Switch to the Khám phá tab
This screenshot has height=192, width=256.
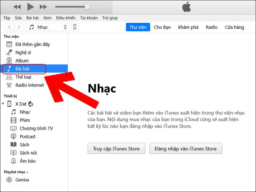(x=188, y=27)
